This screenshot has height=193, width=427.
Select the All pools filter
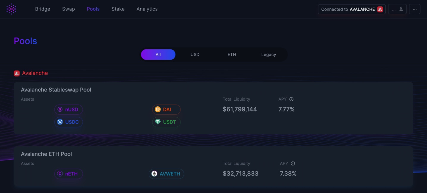pyautogui.click(x=158, y=55)
